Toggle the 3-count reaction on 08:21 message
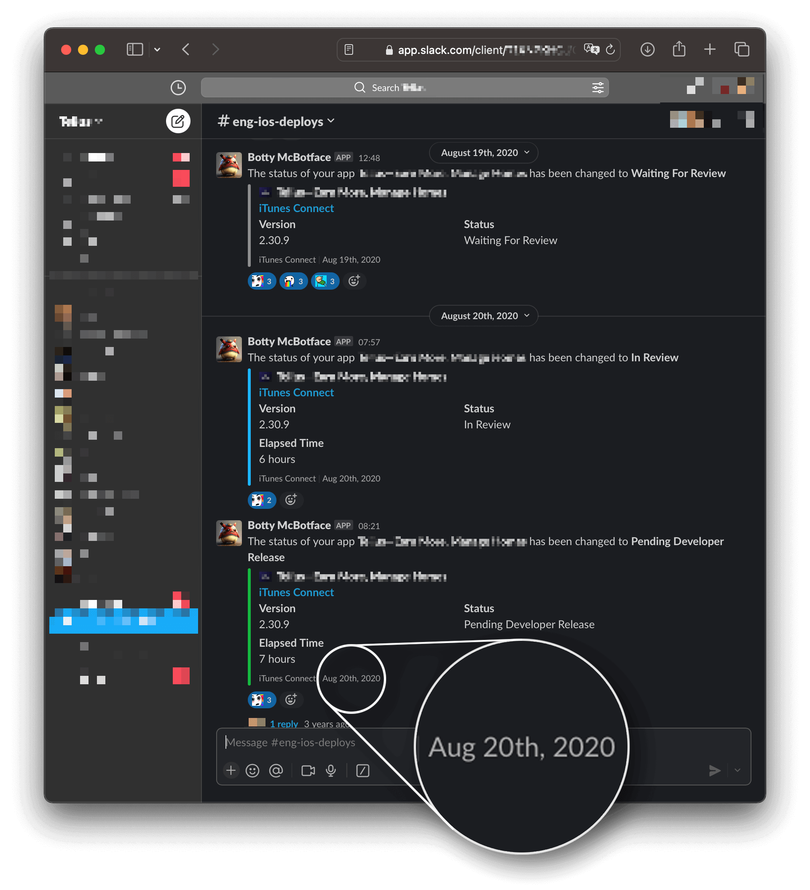810x890 pixels. point(262,700)
